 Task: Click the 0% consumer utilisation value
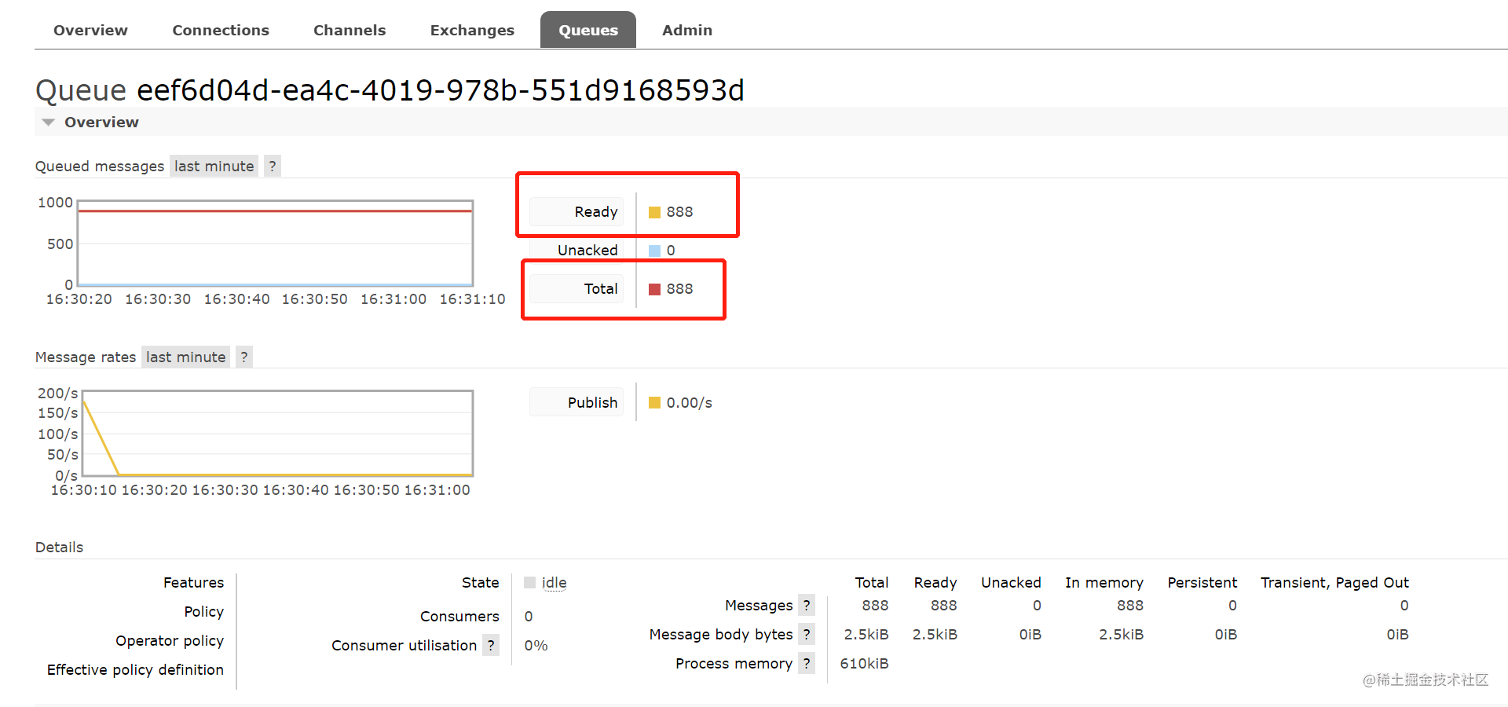[536, 646]
